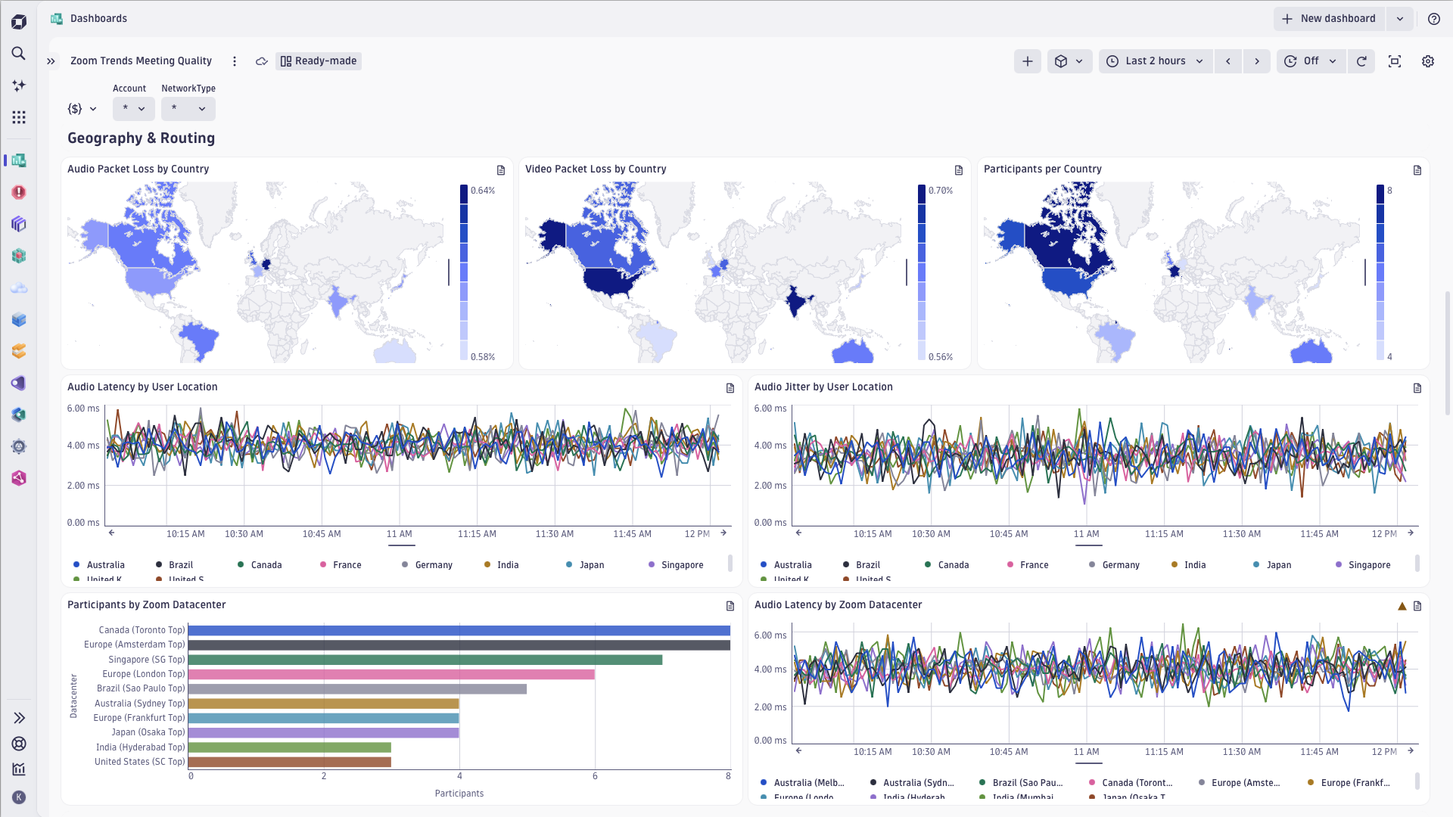
Task: Toggle India series in Audio Jitter legend
Action: 1188,565
